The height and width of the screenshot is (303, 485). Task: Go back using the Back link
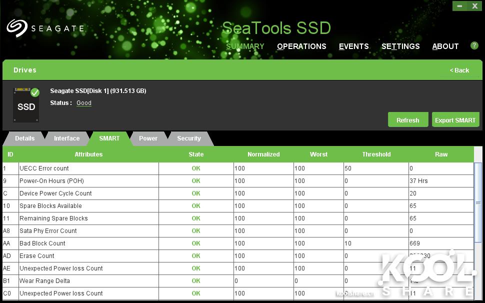click(459, 70)
